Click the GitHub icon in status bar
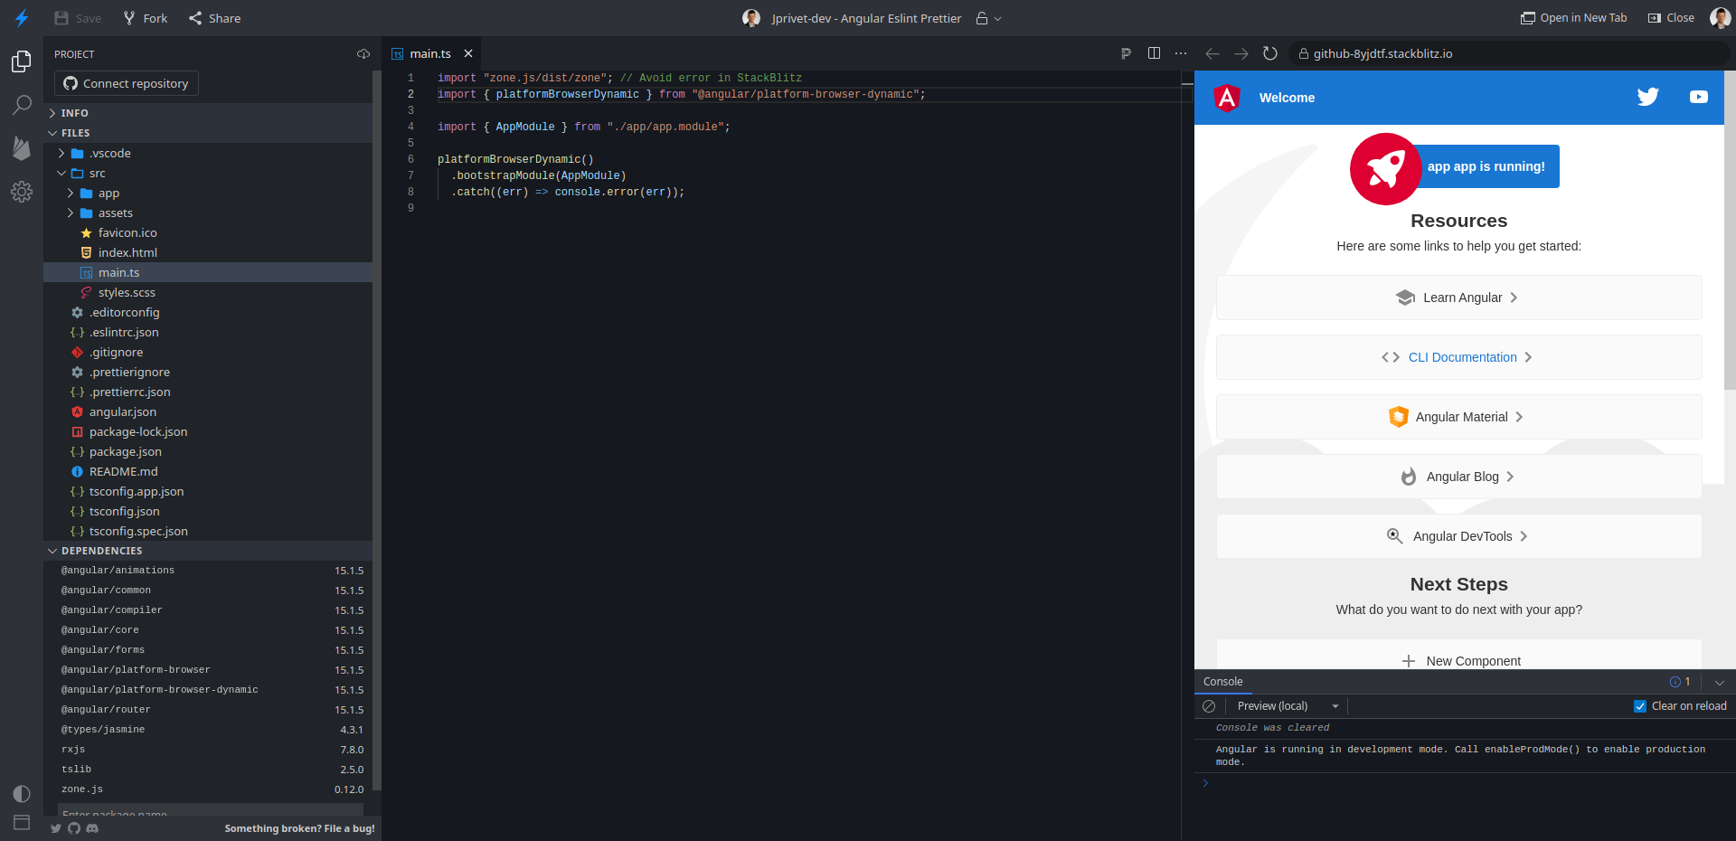This screenshot has width=1736, height=841. coord(74,828)
